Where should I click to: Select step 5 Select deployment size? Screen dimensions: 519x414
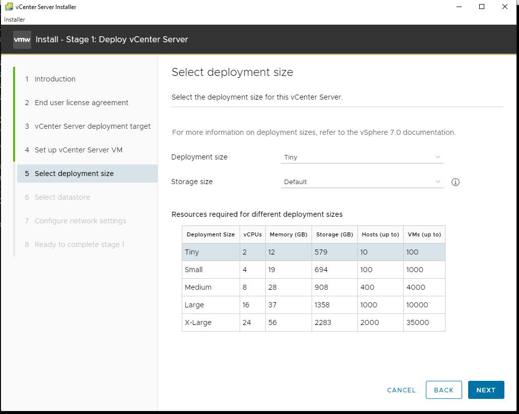(x=88, y=174)
